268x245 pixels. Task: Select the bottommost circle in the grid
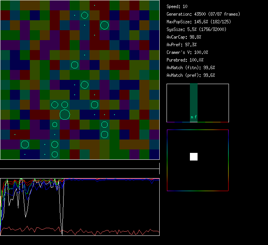[55, 154]
